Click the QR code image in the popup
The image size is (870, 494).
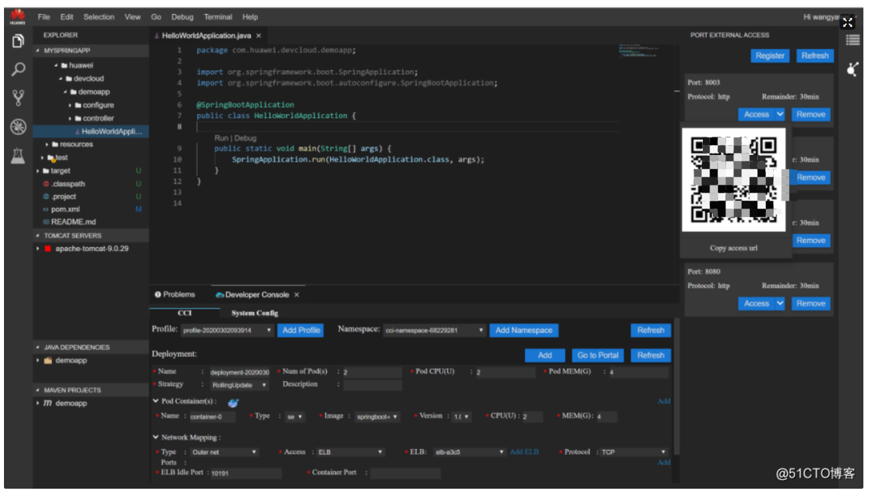[x=733, y=179]
